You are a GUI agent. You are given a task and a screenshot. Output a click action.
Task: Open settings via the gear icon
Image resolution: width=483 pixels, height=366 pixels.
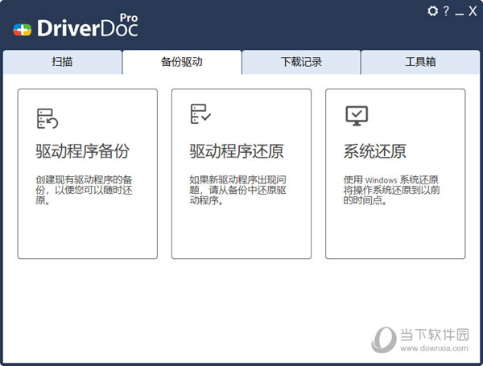(x=432, y=11)
